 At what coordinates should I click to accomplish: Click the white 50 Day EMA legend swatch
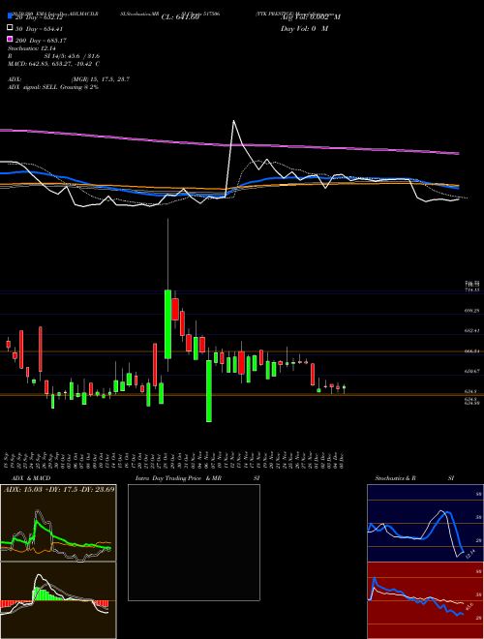tap(10, 28)
